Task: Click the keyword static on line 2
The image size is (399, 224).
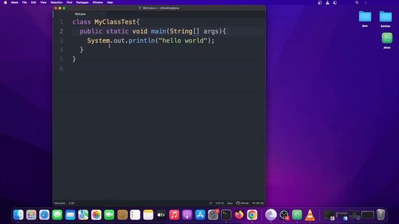Action: pyautogui.click(x=117, y=32)
